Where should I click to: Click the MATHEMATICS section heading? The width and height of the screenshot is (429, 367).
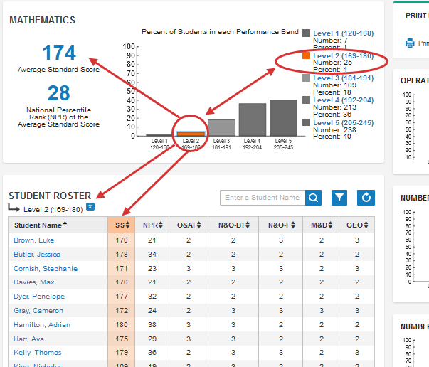point(43,20)
